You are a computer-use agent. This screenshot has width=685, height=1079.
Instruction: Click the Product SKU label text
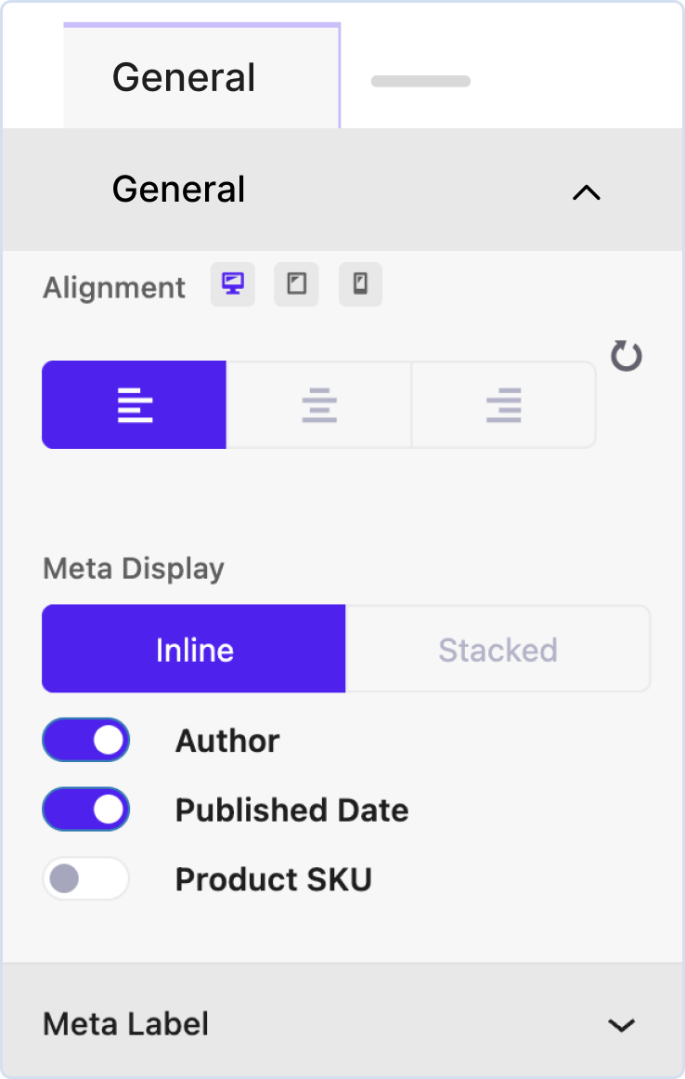pyautogui.click(x=273, y=879)
